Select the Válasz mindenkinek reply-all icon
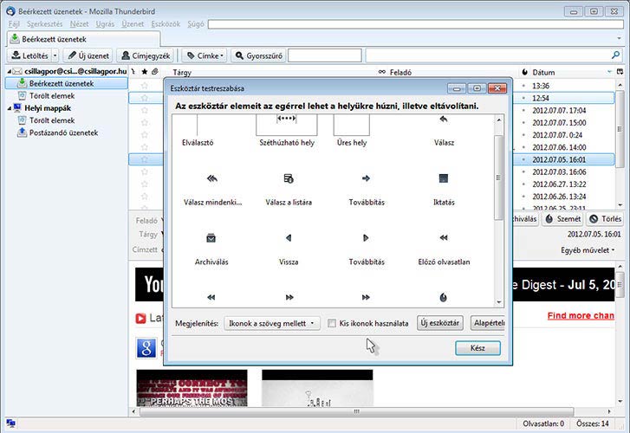The width and height of the screenshot is (630, 433). 212,178
